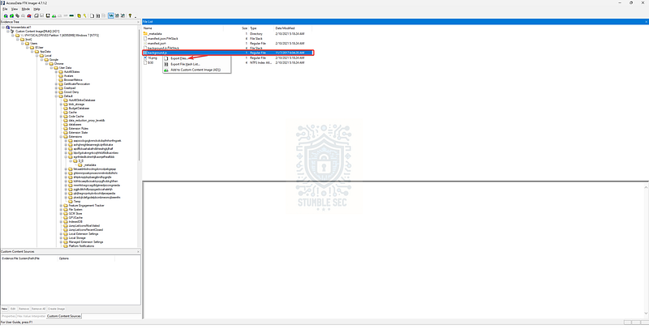Select _metadata directory in File List
Image resolution: width=649 pixels, height=333 pixels.
(154, 33)
